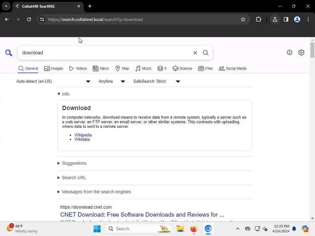This screenshot has height=236, width=315.
Task: Expand Messages from the search engines
Action: tap(94, 192)
